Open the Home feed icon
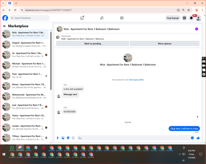This screenshot has width=206, height=164. 82,18
